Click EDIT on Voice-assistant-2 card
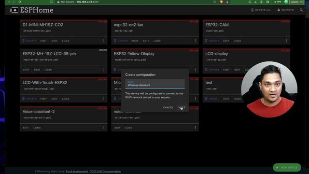309x174 pixels. (x=26, y=128)
